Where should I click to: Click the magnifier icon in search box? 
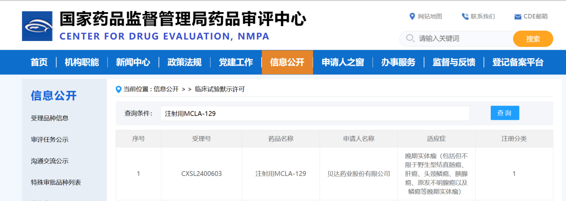410,39
